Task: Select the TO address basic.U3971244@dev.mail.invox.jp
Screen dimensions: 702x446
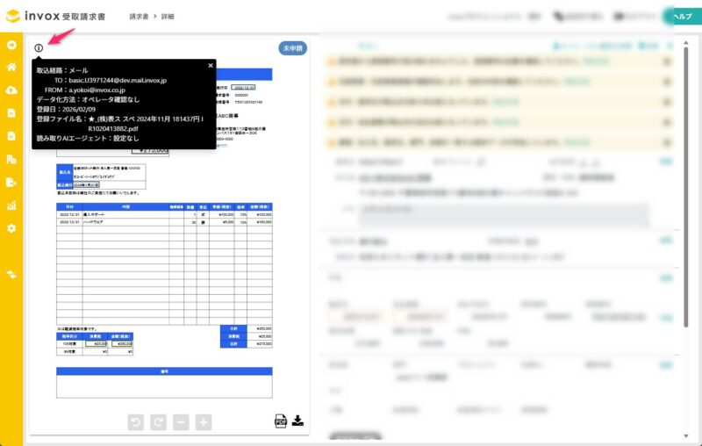Action: coord(118,80)
